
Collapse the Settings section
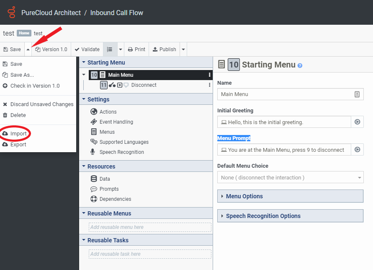tap(84, 99)
